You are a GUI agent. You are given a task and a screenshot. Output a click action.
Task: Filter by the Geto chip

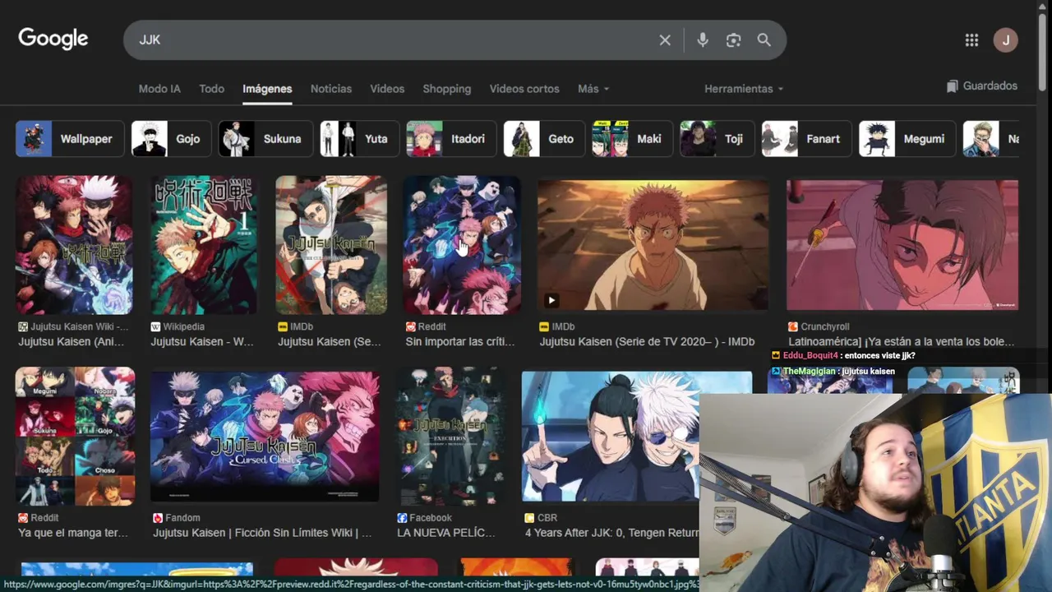pos(544,139)
